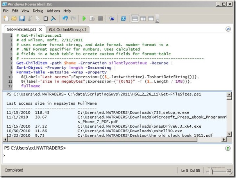Click the green up-arrow button in command pane

(228, 148)
